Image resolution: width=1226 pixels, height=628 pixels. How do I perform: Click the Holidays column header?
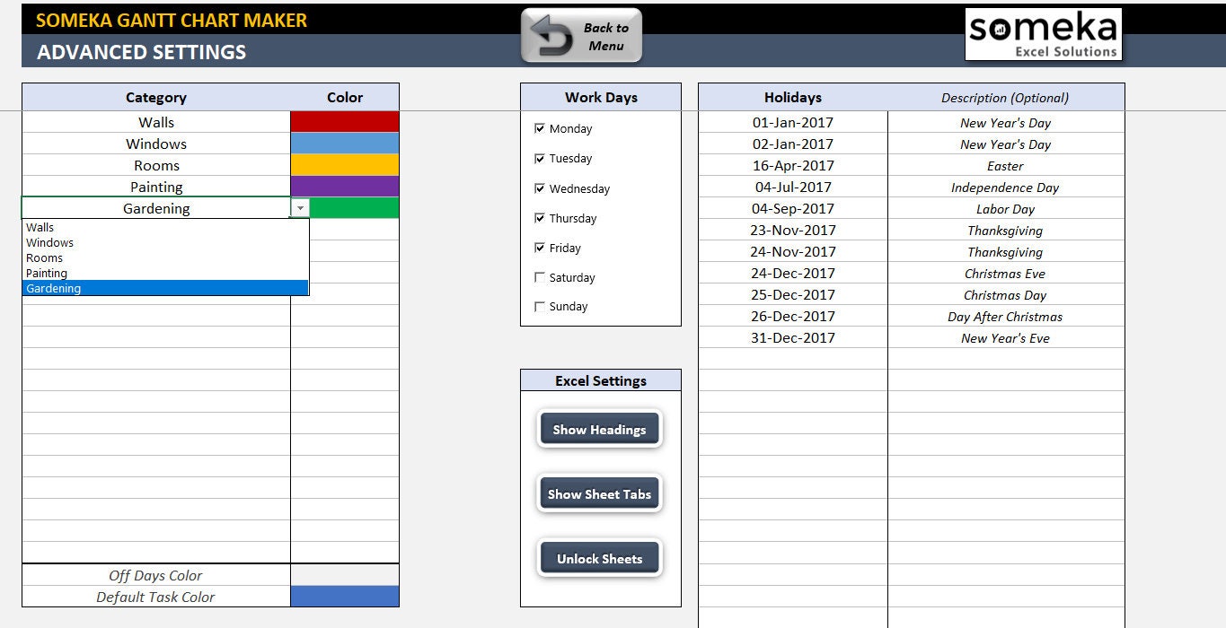[793, 97]
